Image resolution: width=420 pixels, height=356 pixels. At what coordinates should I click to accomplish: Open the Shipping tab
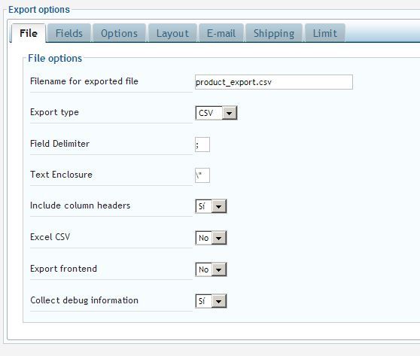pyautogui.click(x=274, y=33)
